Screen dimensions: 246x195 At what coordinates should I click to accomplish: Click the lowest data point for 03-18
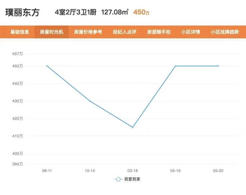coord(133,127)
